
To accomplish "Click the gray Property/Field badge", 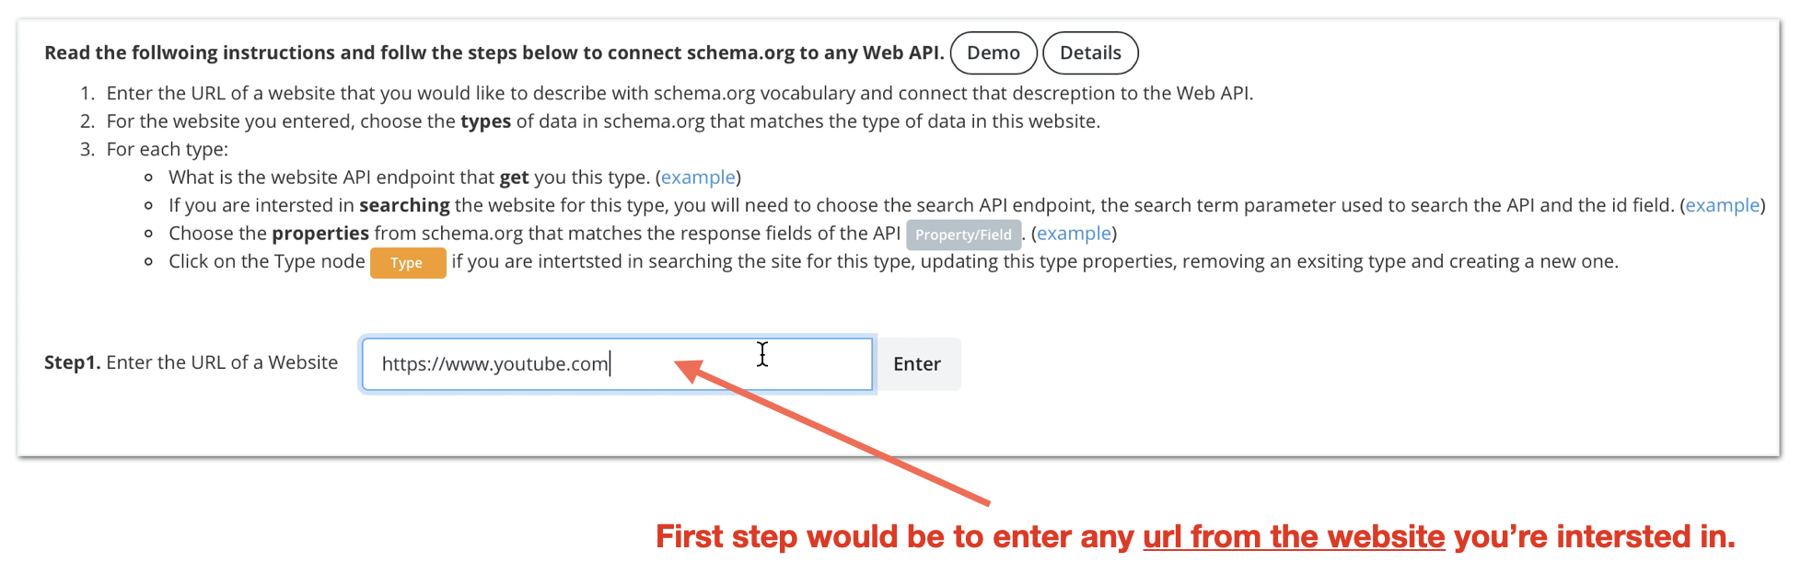I will coord(963,235).
